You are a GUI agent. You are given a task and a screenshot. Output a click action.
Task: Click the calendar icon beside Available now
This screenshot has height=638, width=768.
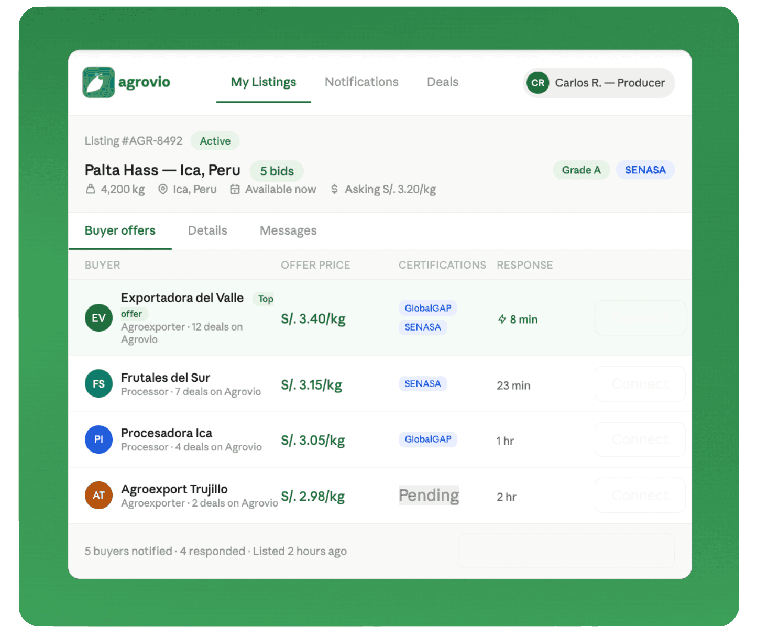point(235,189)
